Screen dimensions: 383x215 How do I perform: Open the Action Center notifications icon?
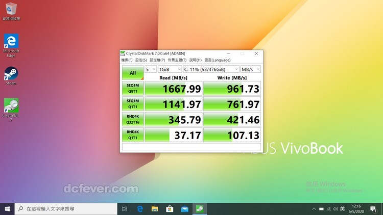373,209
